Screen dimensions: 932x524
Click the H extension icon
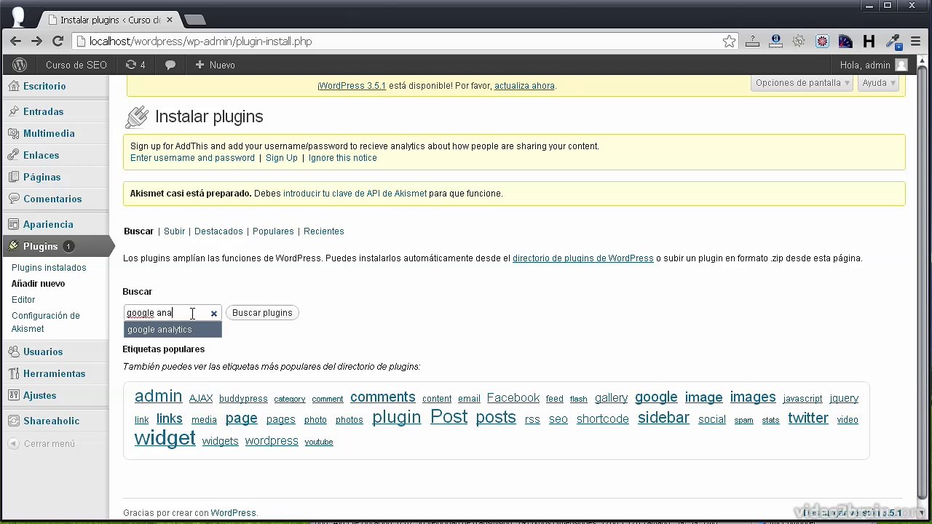coord(869,41)
